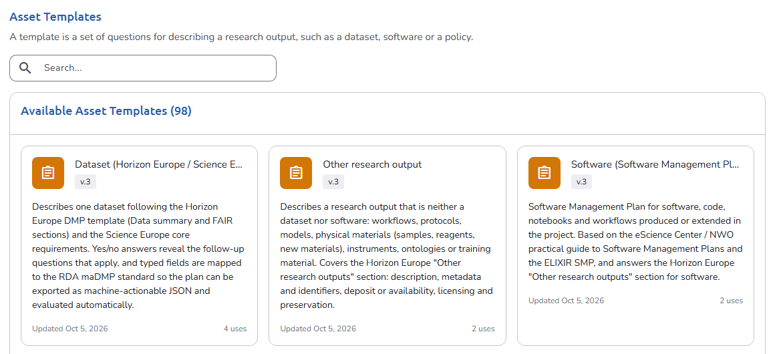Click the '2 uses' count on Other research output card
The width and height of the screenshot is (775, 354).
tap(483, 329)
